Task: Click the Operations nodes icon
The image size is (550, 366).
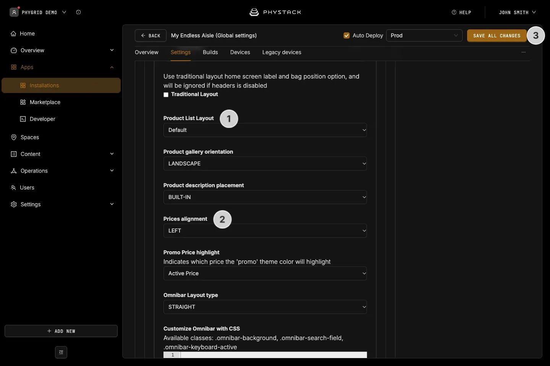Action: (x=14, y=171)
